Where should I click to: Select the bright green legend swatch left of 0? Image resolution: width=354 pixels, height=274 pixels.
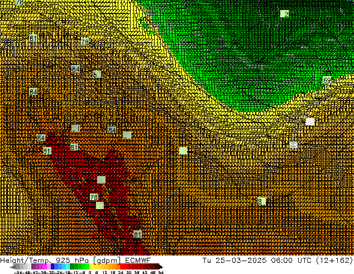pyautogui.click(x=87, y=267)
